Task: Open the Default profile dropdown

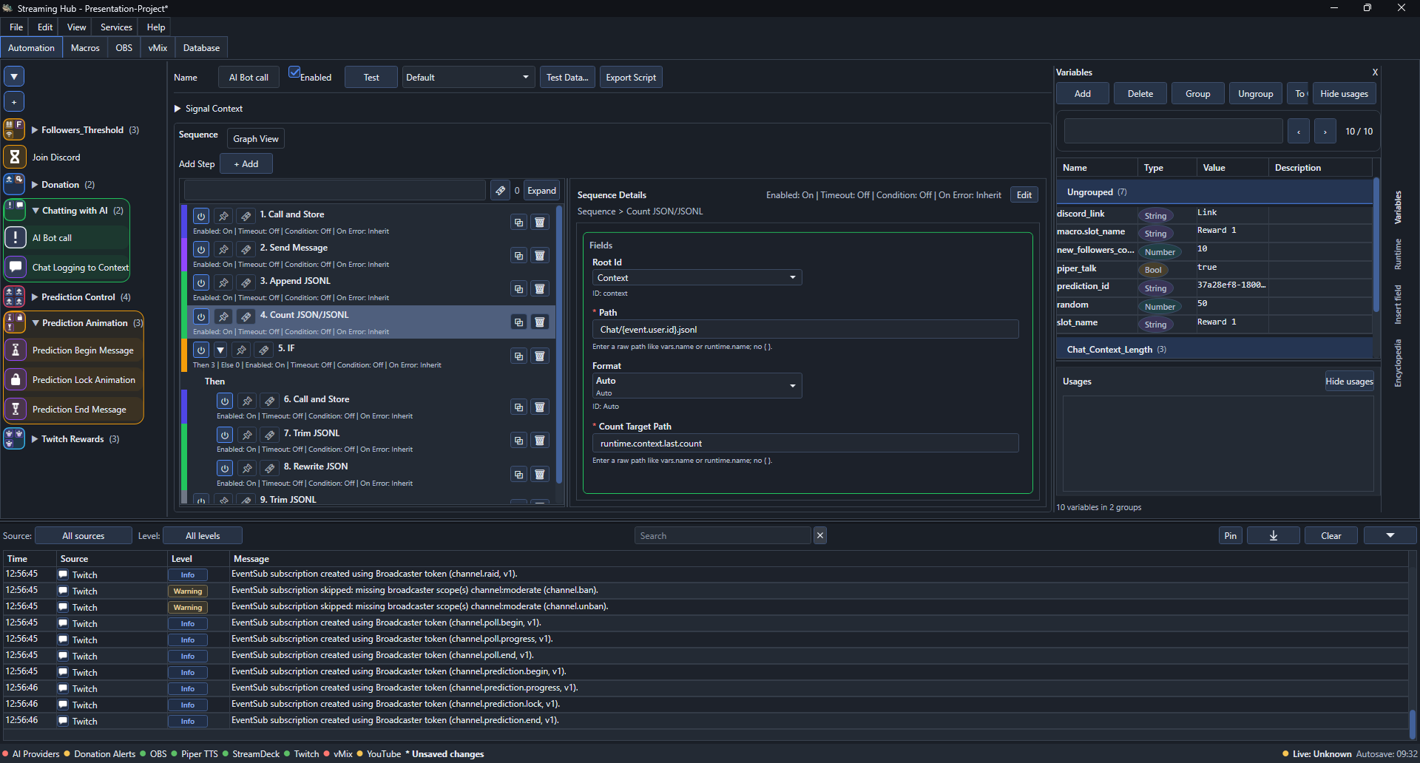Action: pyautogui.click(x=468, y=78)
